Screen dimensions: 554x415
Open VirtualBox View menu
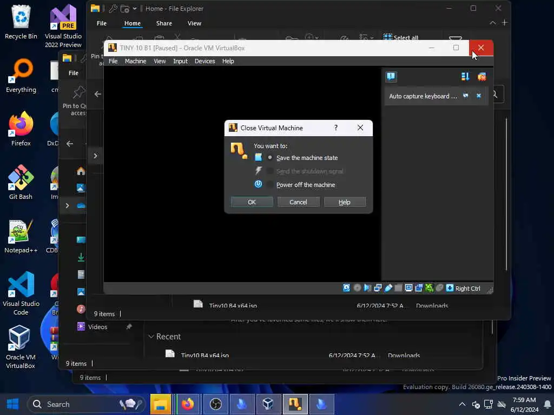coord(160,61)
